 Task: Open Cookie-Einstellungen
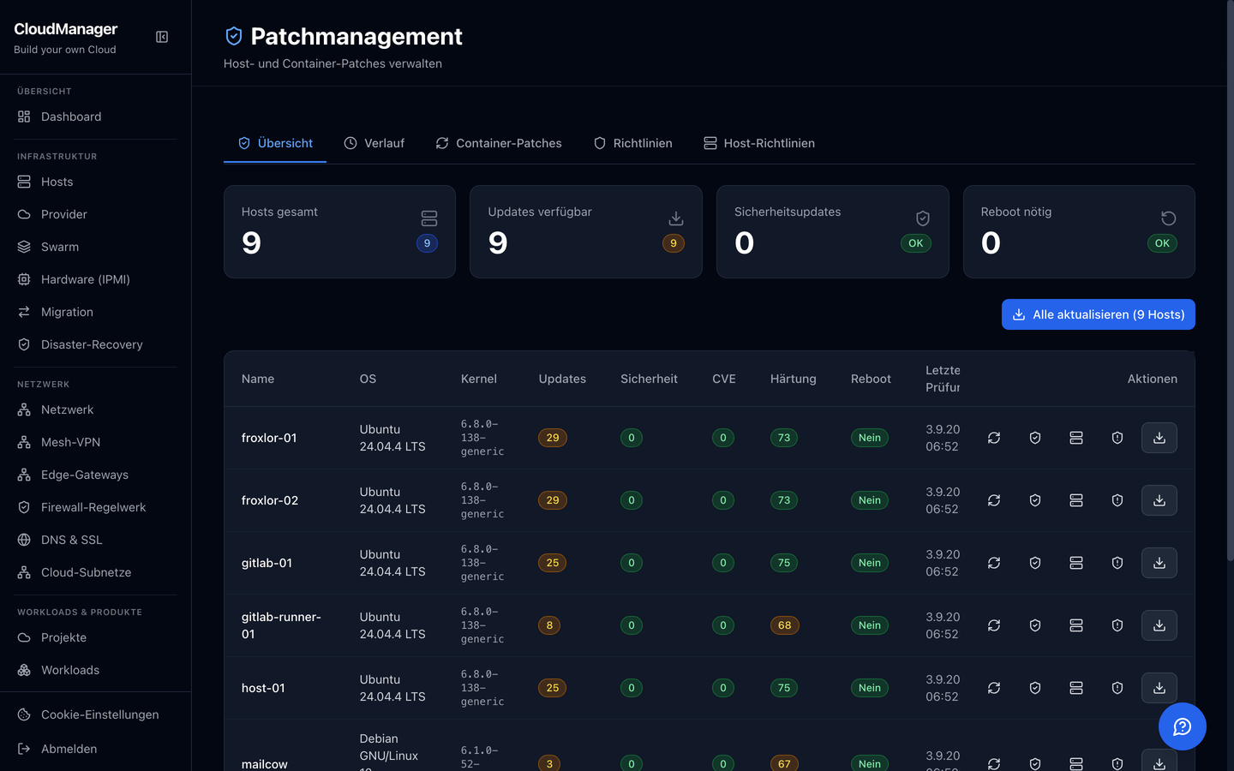[96, 714]
